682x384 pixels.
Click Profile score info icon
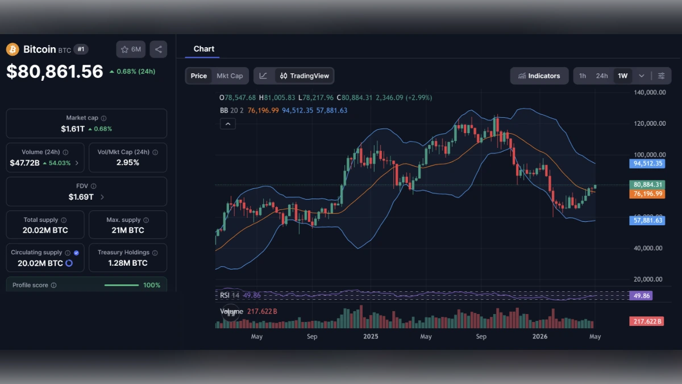point(53,285)
